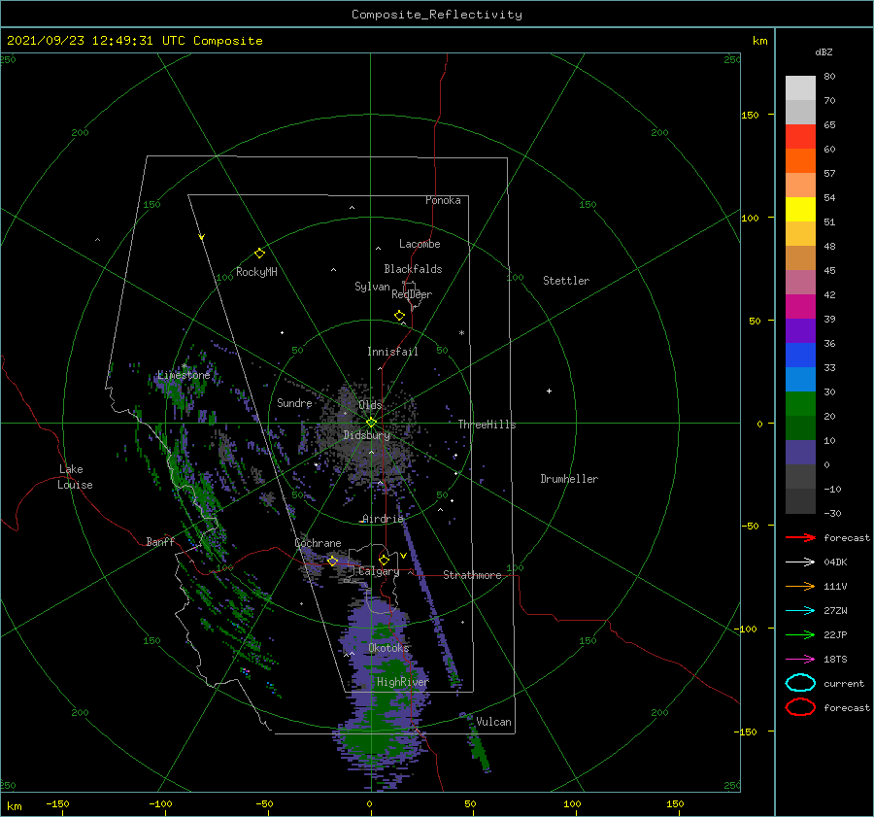Click the cyan 27ZW arrow icon
Image resolution: width=874 pixels, height=817 pixels.
tap(800, 611)
